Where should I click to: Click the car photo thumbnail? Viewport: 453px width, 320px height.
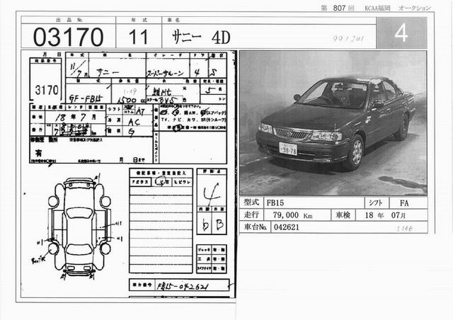(333, 122)
